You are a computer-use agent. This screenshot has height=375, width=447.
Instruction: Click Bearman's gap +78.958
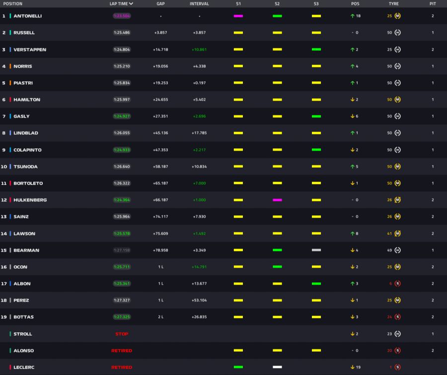click(160, 250)
